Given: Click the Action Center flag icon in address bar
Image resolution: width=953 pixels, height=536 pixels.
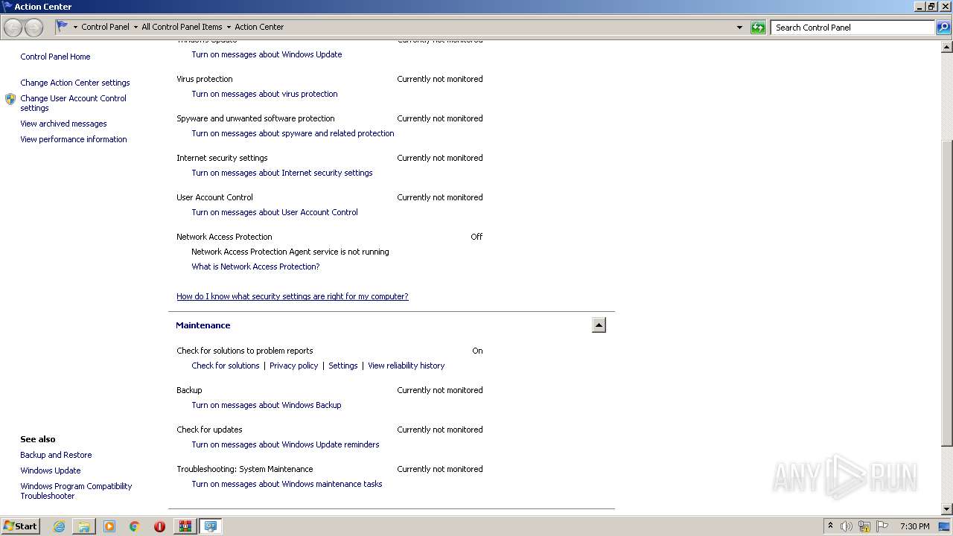Looking at the screenshot, I should click(x=63, y=27).
